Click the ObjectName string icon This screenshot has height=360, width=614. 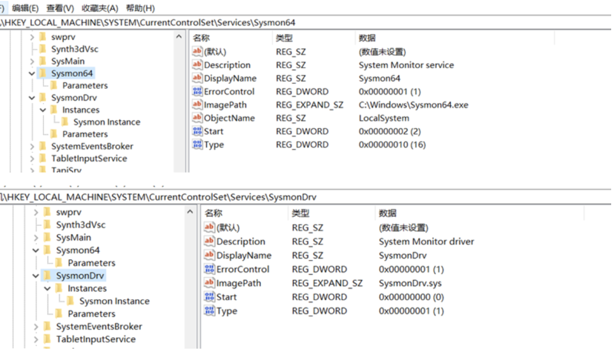coord(197,118)
